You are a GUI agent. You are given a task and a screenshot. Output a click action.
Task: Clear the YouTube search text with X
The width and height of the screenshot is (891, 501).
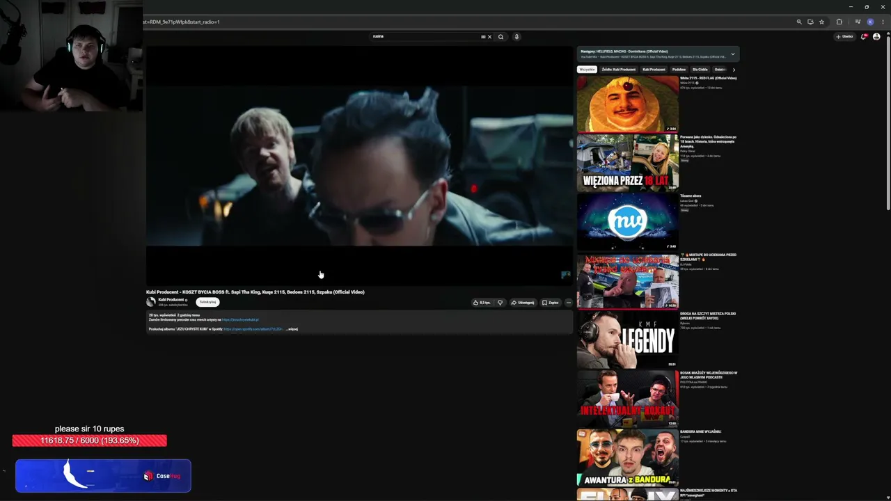489,37
